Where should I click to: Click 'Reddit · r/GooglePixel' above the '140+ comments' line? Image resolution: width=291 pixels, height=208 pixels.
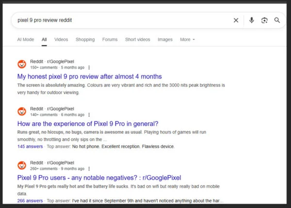52,109
